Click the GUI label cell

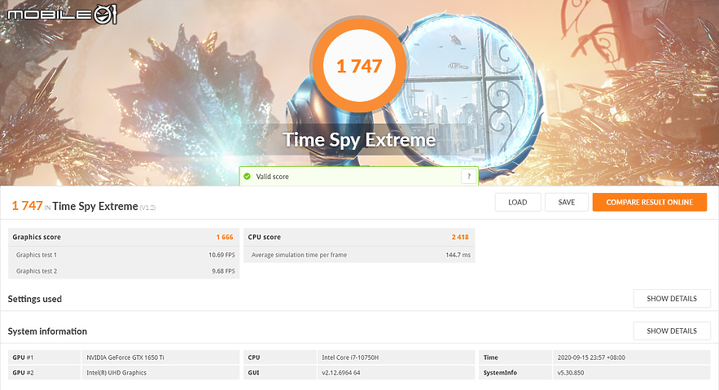tap(280, 373)
